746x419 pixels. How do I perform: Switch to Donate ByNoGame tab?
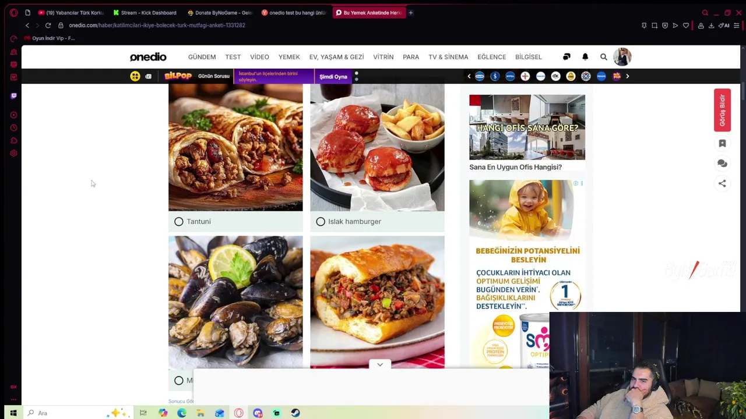pyautogui.click(x=220, y=13)
